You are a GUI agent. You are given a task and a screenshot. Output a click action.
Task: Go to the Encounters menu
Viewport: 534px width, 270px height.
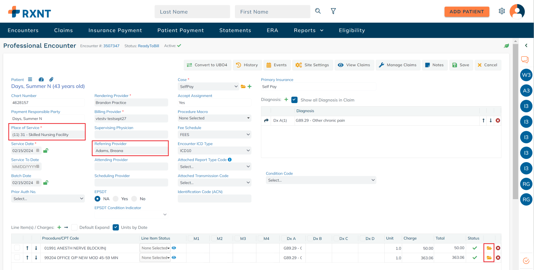tap(23, 30)
